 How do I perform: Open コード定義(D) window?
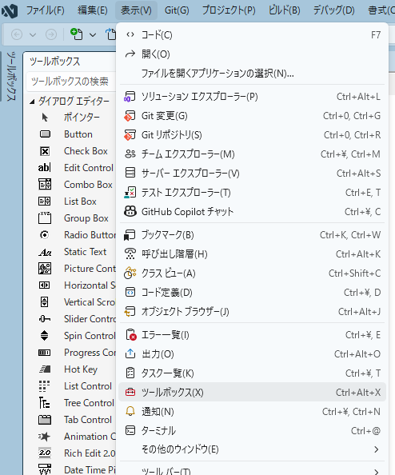[x=253, y=293]
